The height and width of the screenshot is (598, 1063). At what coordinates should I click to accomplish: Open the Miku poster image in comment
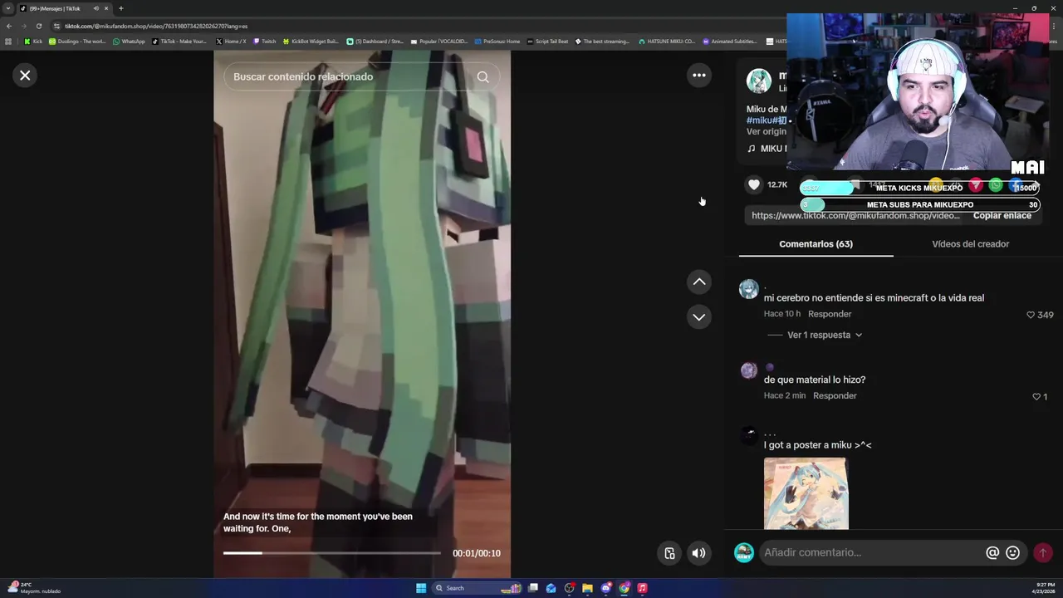(x=806, y=493)
